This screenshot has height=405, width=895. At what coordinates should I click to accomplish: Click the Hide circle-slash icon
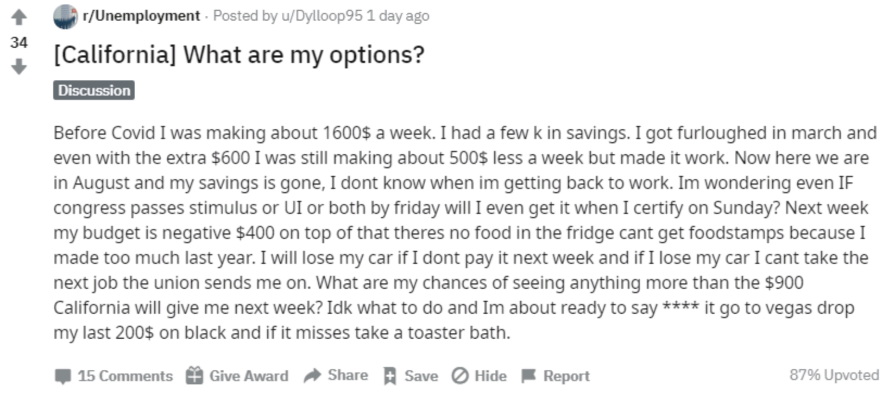point(460,376)
